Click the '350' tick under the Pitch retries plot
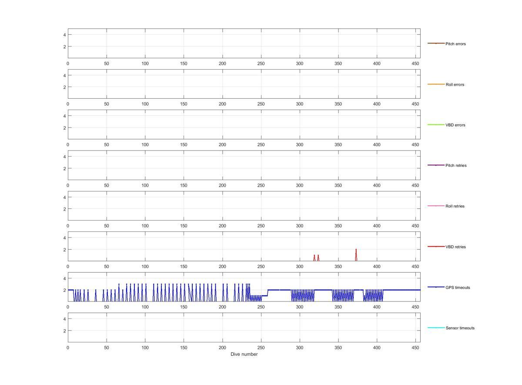The width and height of the screenshot is (522, 385). pyautogui.click(x=338, y=185)
